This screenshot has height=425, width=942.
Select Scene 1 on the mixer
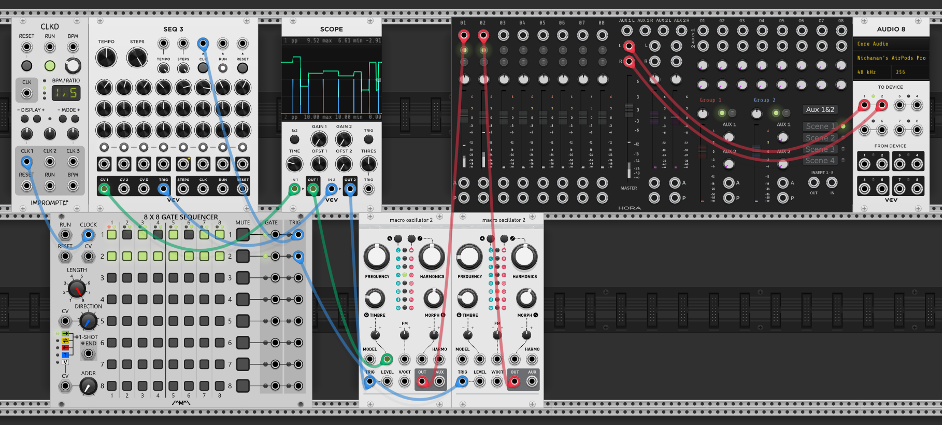pyautogui.click(x=820, y=126)
